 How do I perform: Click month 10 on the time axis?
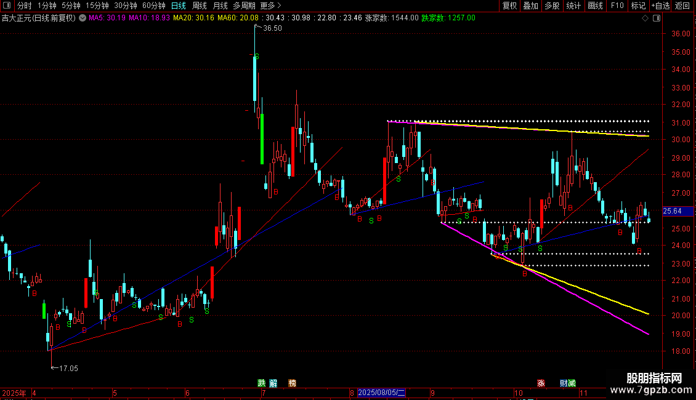519,393
